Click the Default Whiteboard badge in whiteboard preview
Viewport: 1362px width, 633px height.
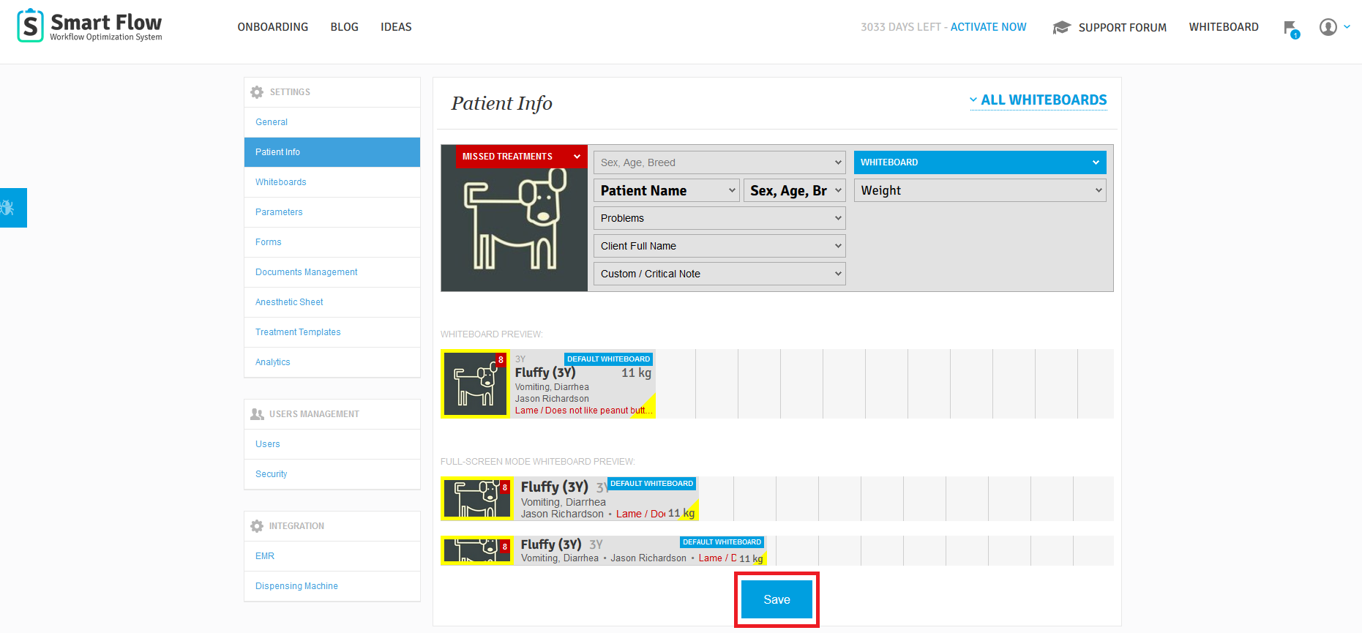(608, 359)
